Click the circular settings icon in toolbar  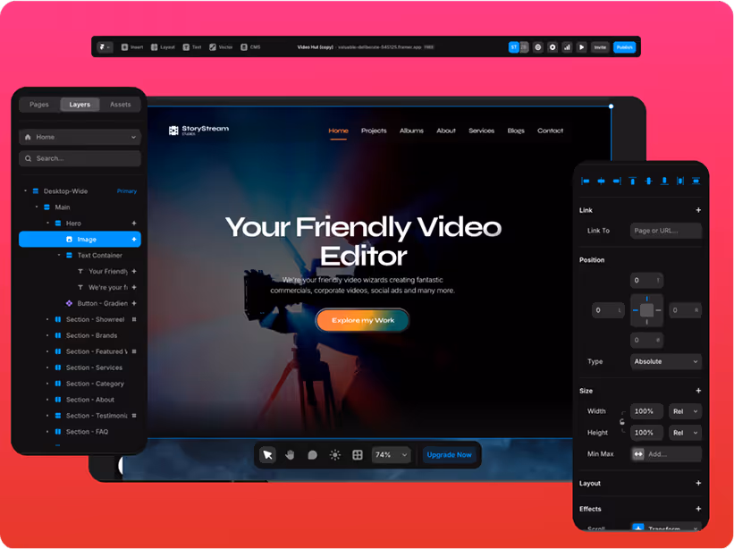click(x=553, y=47)
